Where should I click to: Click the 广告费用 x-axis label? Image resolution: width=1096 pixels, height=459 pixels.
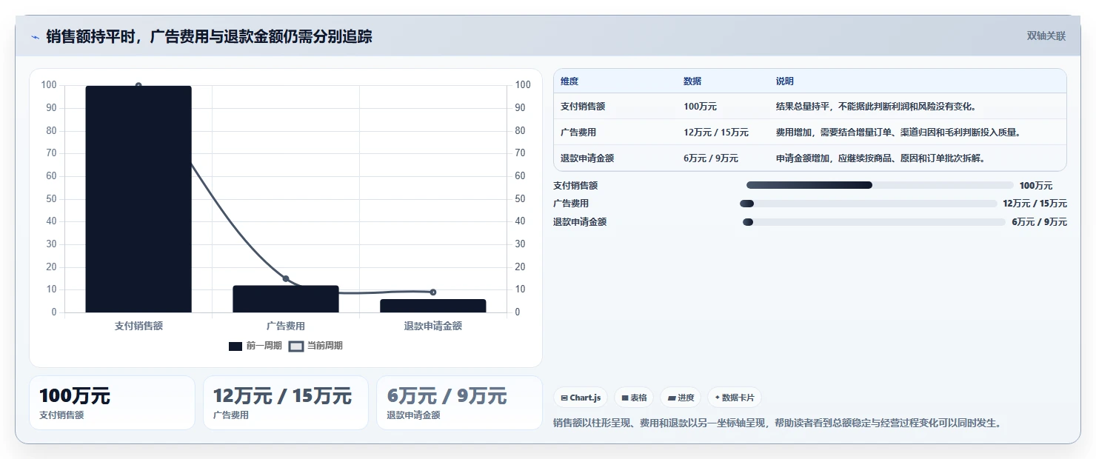pos(286,326)
